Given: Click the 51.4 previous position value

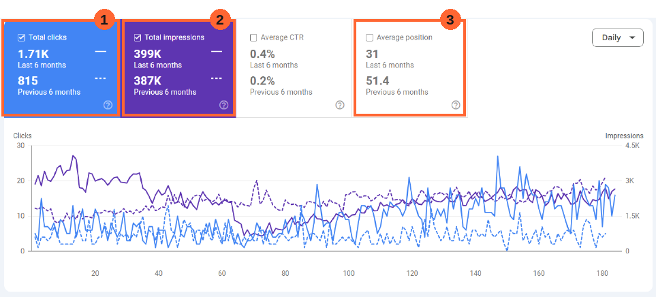Looking at the screenshot, I should coord(378,81).
